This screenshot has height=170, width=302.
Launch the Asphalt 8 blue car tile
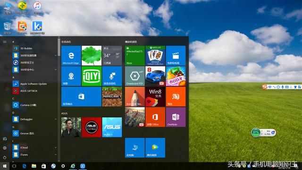pyautogui.click(x=155, y=76)
